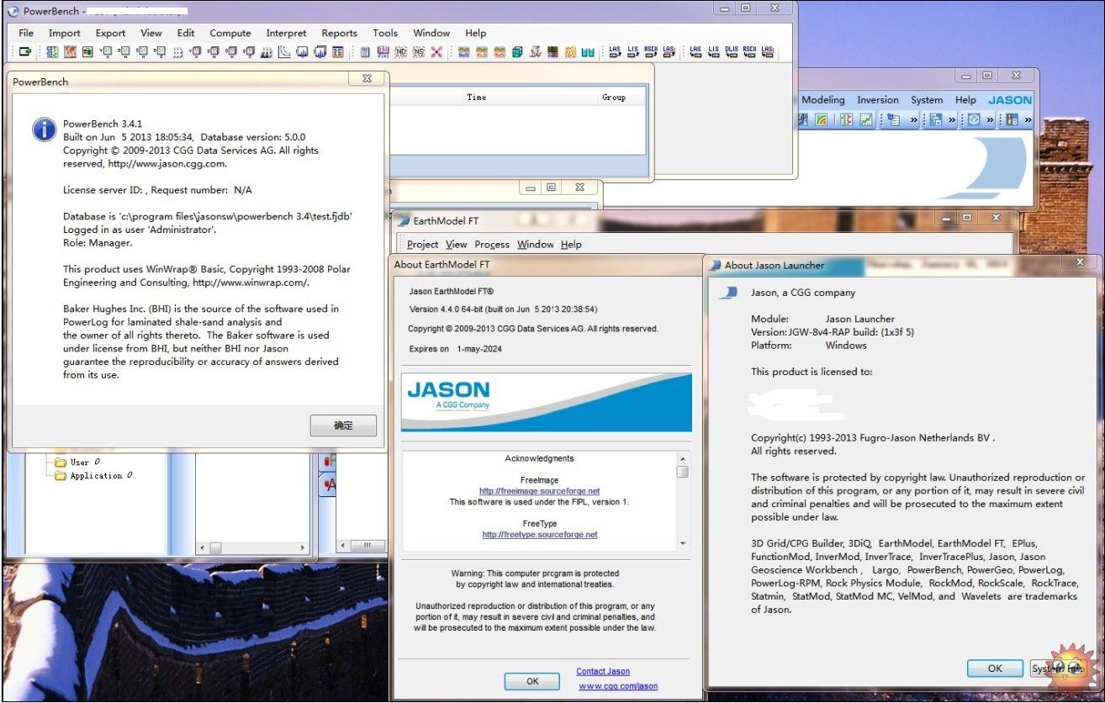This screenshot has width=1105, height=703.
Task: Click the green-arrow exit icon in PowerBench toolbar
Action: [x=25, y=52]
